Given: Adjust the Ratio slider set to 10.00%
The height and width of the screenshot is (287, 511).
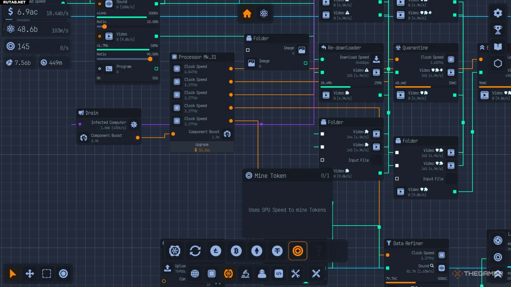Looking at the screenshot, I should click(x=104, y=27).
